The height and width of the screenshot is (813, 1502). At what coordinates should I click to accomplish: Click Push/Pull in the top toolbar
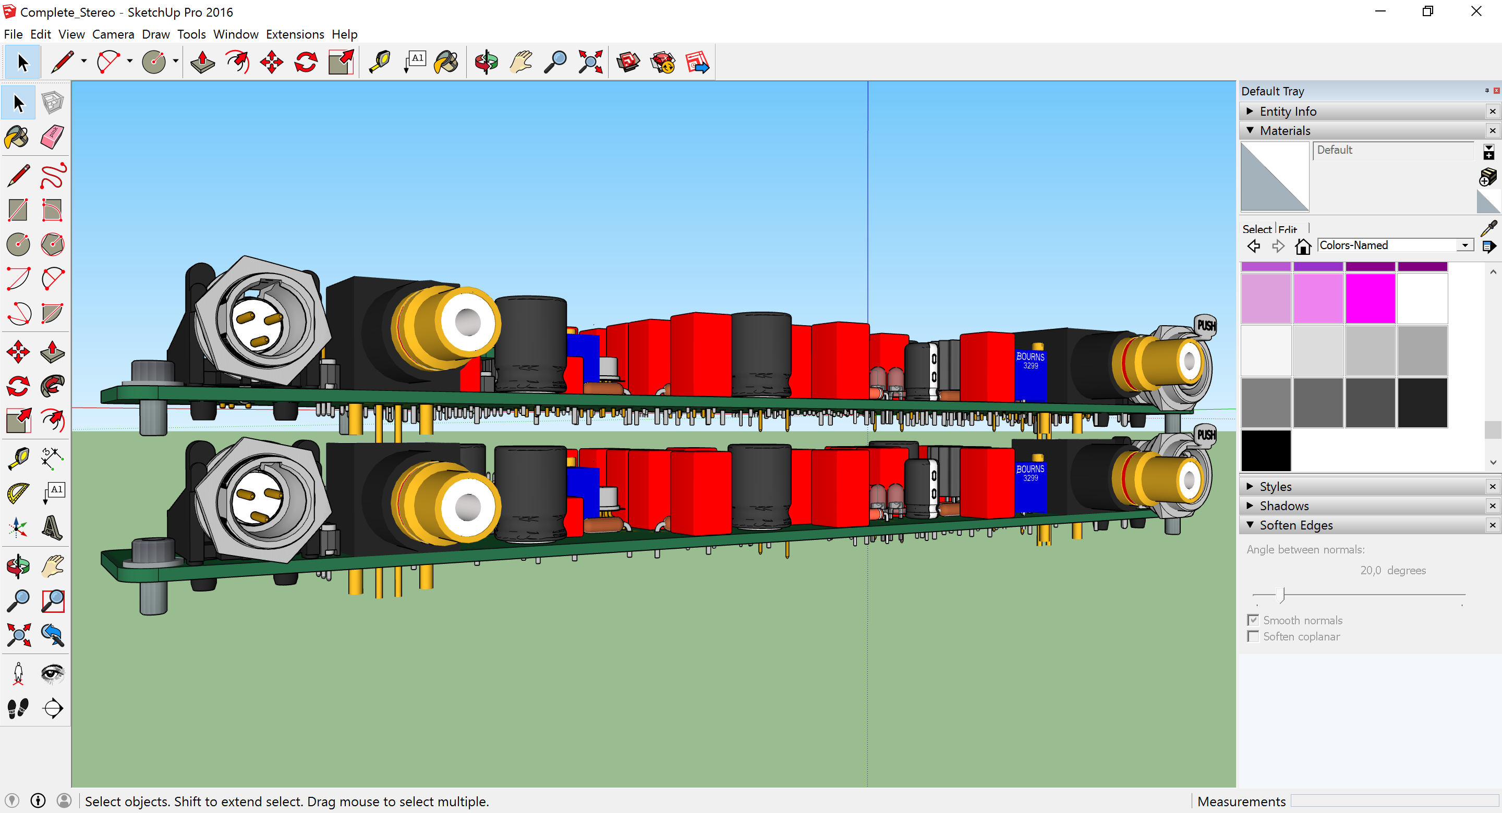click(x=202, y=62)
